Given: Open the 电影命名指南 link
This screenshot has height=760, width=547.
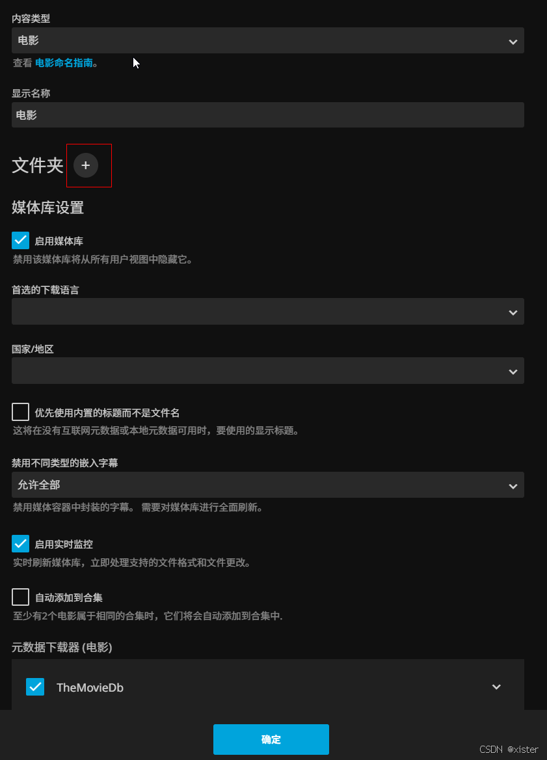Looking at the screenshot, I should tap(64, 63).
